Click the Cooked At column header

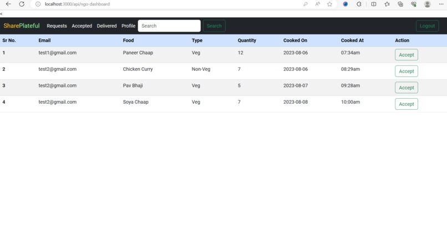click(x=352, y=40)
